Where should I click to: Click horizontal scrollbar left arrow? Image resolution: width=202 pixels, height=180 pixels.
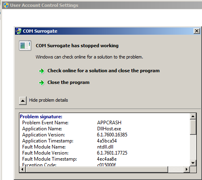coord(23,169)
